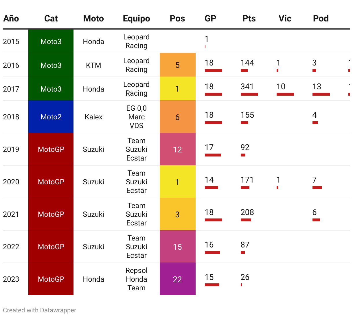Click the 2020 year cell
This screenshot has width=353, height=317.
[x=11, y=182]
